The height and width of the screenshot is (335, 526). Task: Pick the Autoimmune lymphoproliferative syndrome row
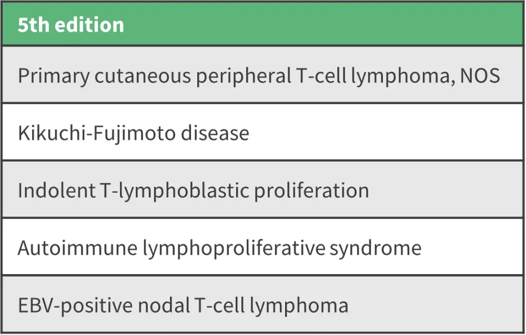pyautogui.click(x=263, y=247)
